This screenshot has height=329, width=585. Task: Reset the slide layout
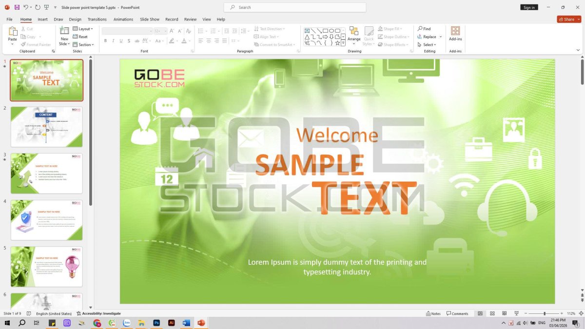pyautogui.click(x=80, y=37)
